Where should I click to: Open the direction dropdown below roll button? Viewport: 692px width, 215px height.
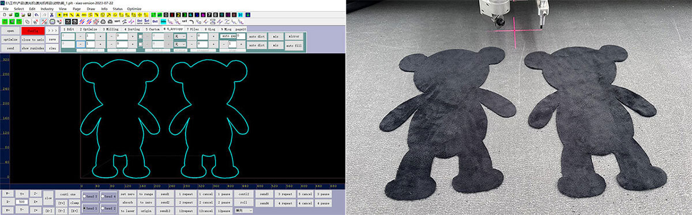[244, 210]
